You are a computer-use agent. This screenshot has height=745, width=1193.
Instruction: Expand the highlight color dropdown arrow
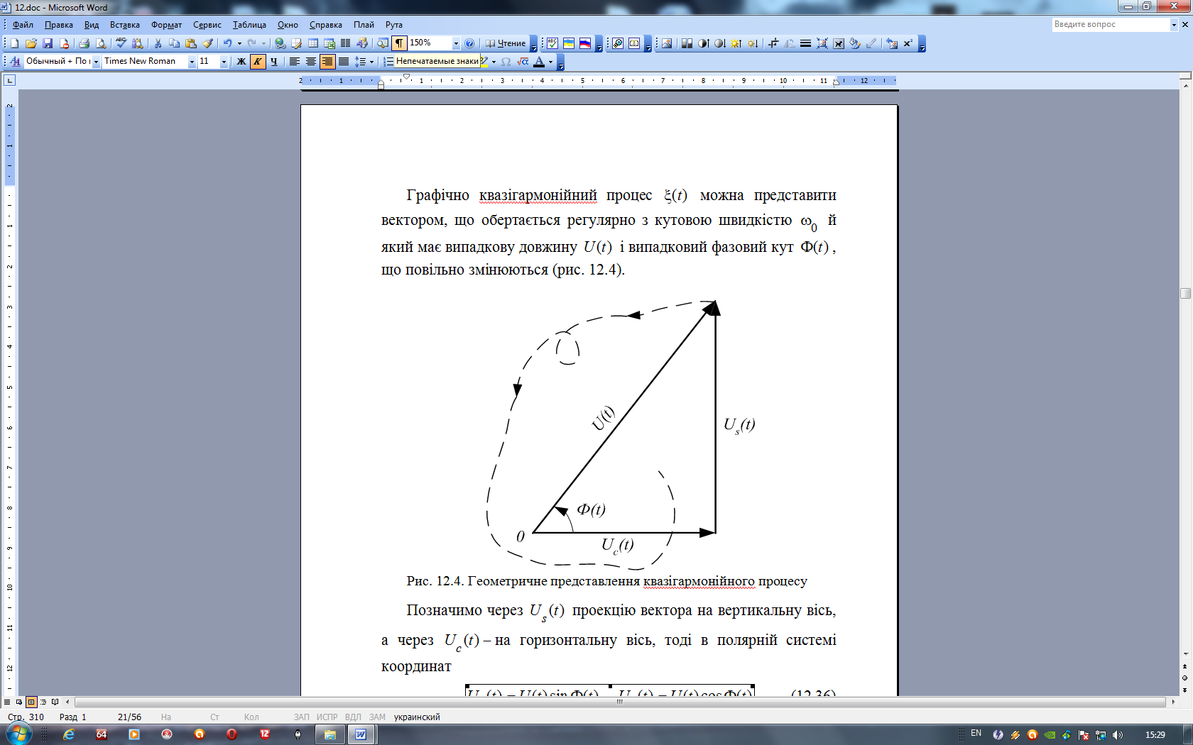coord(494,62)
